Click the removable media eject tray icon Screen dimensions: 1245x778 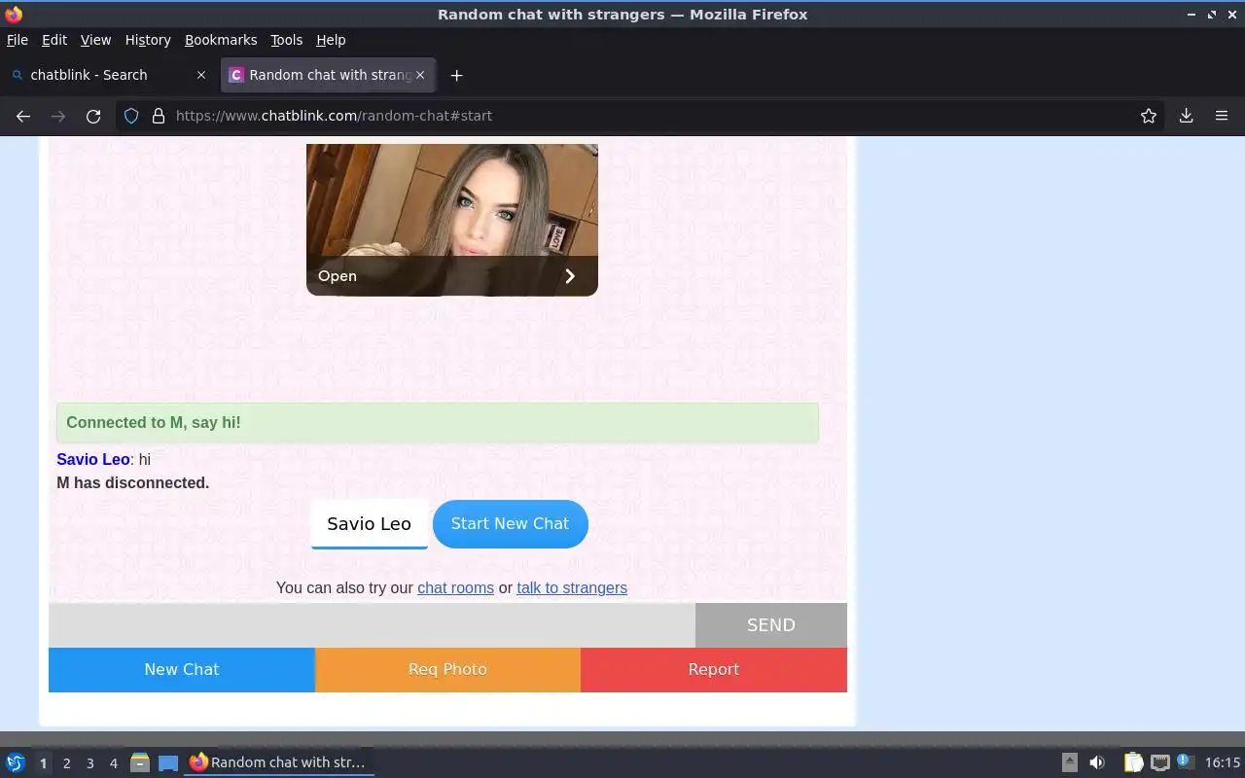pyautogui.click(x=1069, y=763)
